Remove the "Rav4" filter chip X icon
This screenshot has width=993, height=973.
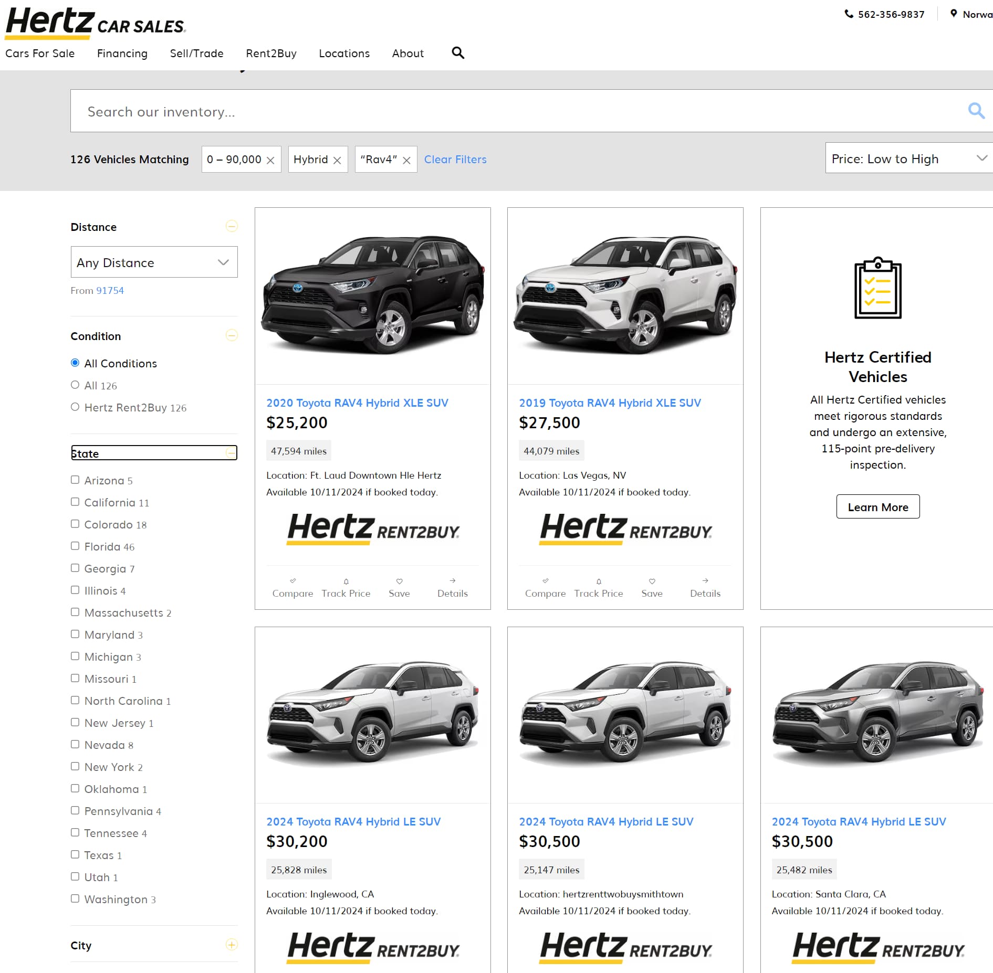(406, 161)
